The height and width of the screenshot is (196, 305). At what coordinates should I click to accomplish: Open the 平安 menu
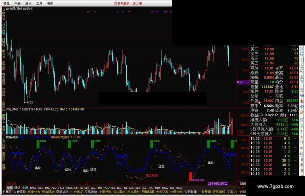pyautogui.click(x=17, y=3)
